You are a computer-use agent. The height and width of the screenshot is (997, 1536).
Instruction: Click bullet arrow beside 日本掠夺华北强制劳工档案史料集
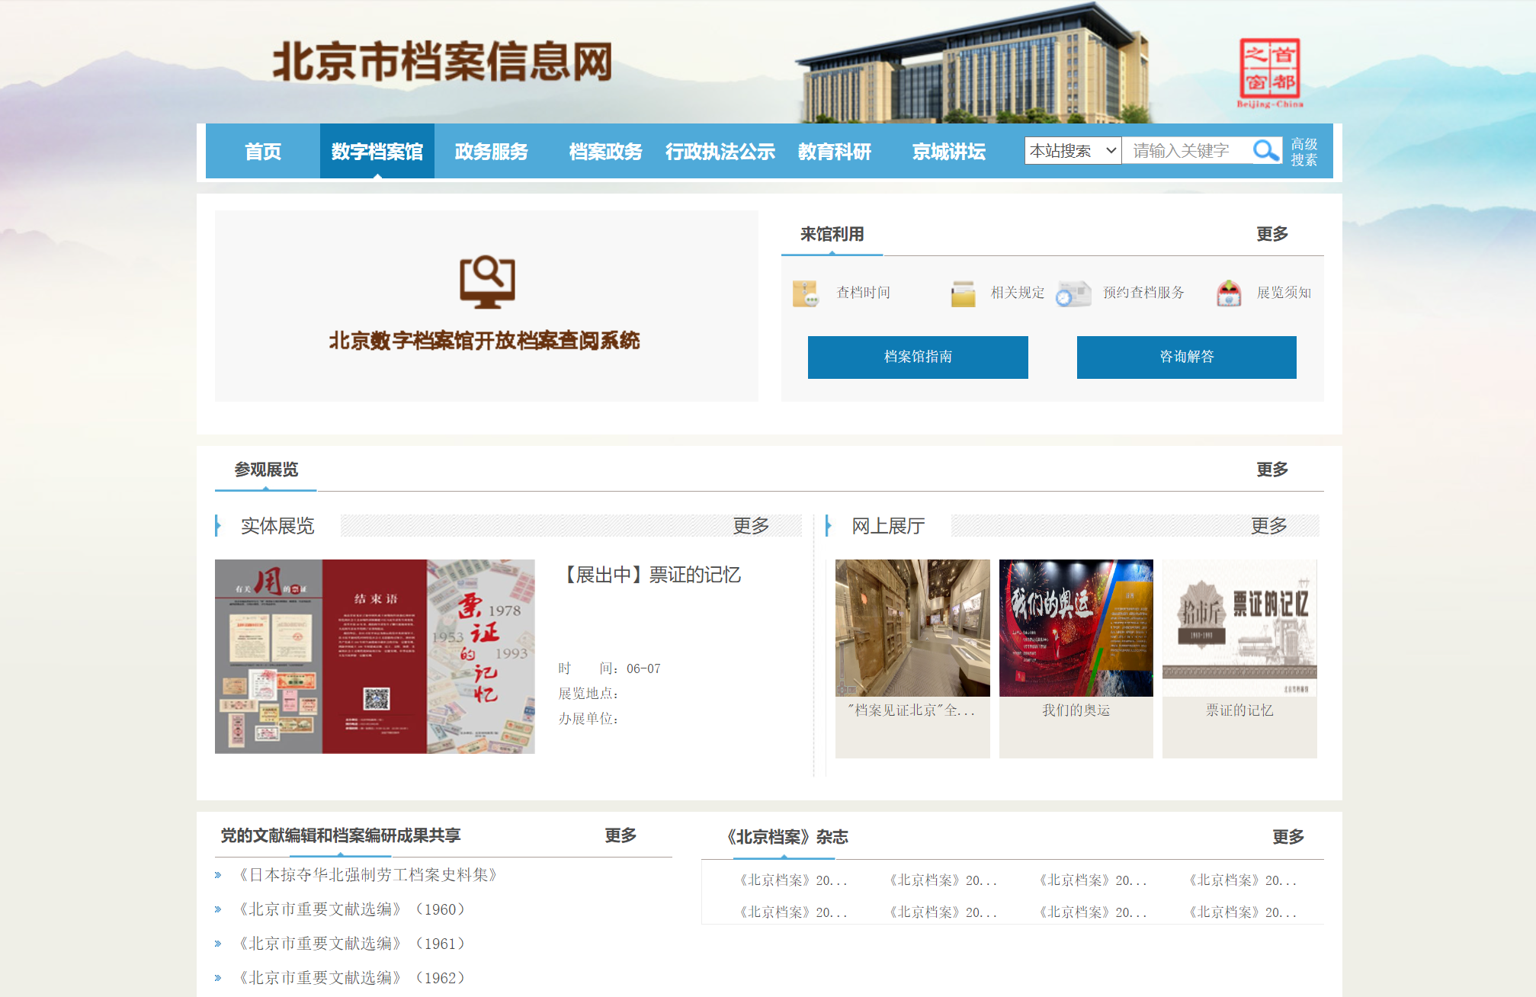click(218, 875)
